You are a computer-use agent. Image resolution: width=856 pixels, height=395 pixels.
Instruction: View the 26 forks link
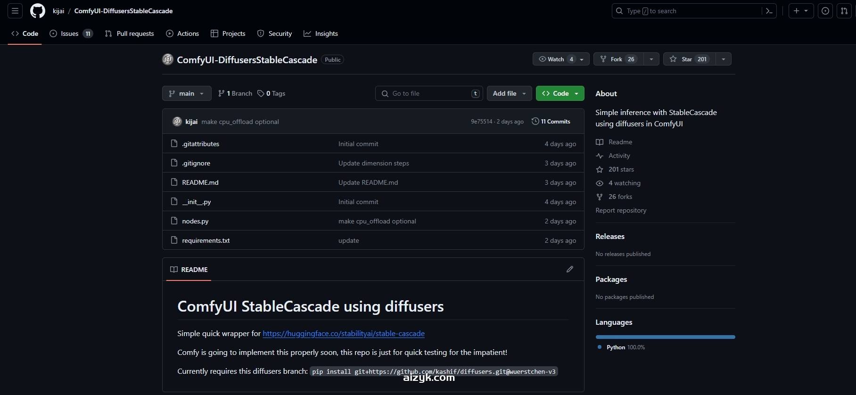[614, 197]
